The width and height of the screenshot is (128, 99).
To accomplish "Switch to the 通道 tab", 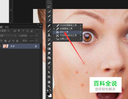I will 7,27.
